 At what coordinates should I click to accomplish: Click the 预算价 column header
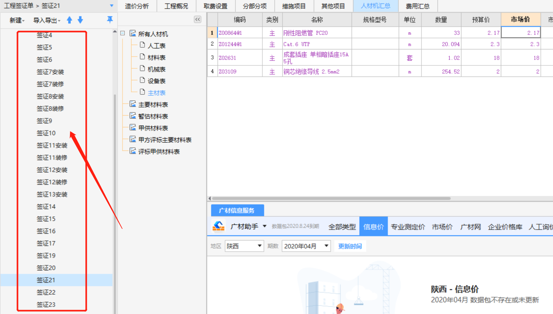(481, 20)
